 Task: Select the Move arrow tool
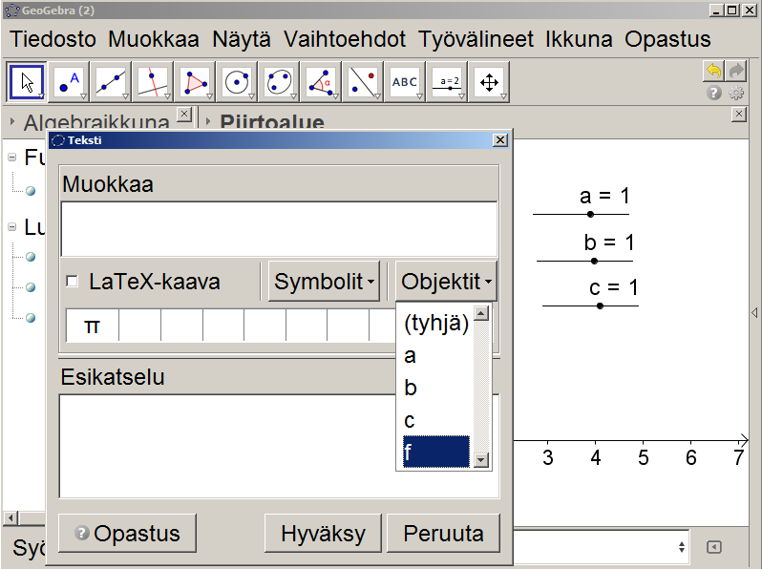click(x=27, y=82)
